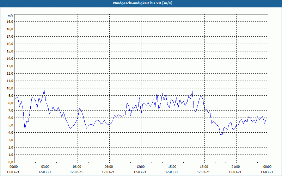Image resolution: width=282 pixels, height=176 pixels.
Task: Click the 12,0 y-axis label
Action: click(10, 74)
